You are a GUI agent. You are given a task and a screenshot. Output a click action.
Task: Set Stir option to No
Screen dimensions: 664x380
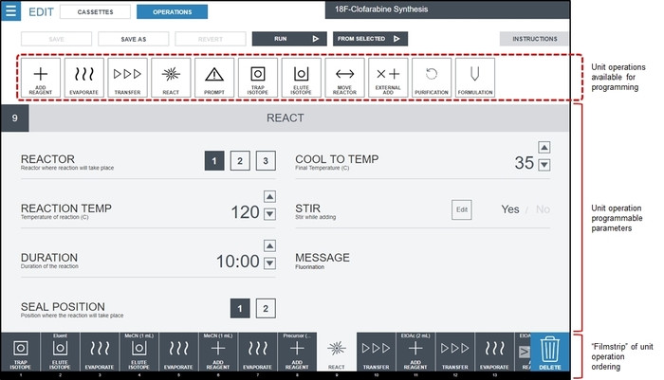tap(543, 209)
